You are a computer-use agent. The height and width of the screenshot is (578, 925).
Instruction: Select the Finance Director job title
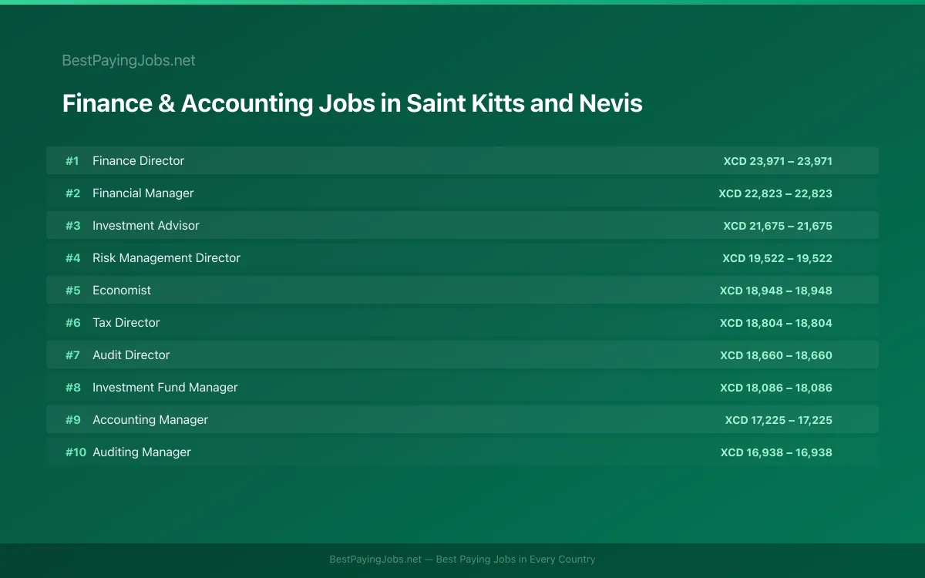tap(138, 161)
